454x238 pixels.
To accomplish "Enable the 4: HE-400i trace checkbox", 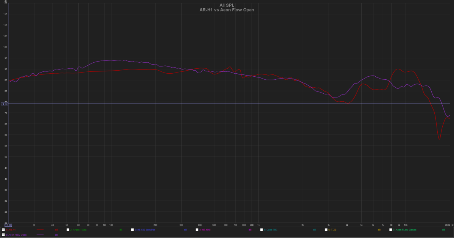I will (x=197, y=230).
